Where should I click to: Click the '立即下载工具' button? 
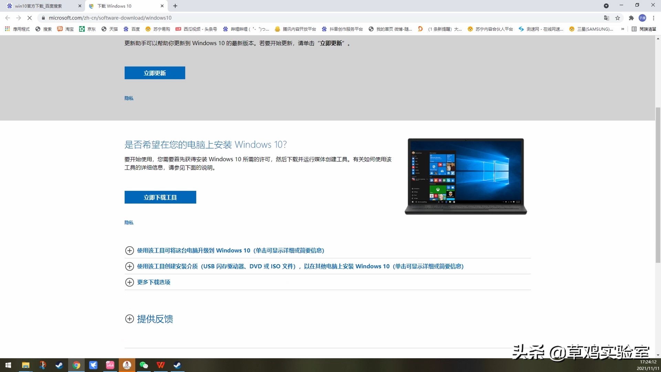coord(160,197)
